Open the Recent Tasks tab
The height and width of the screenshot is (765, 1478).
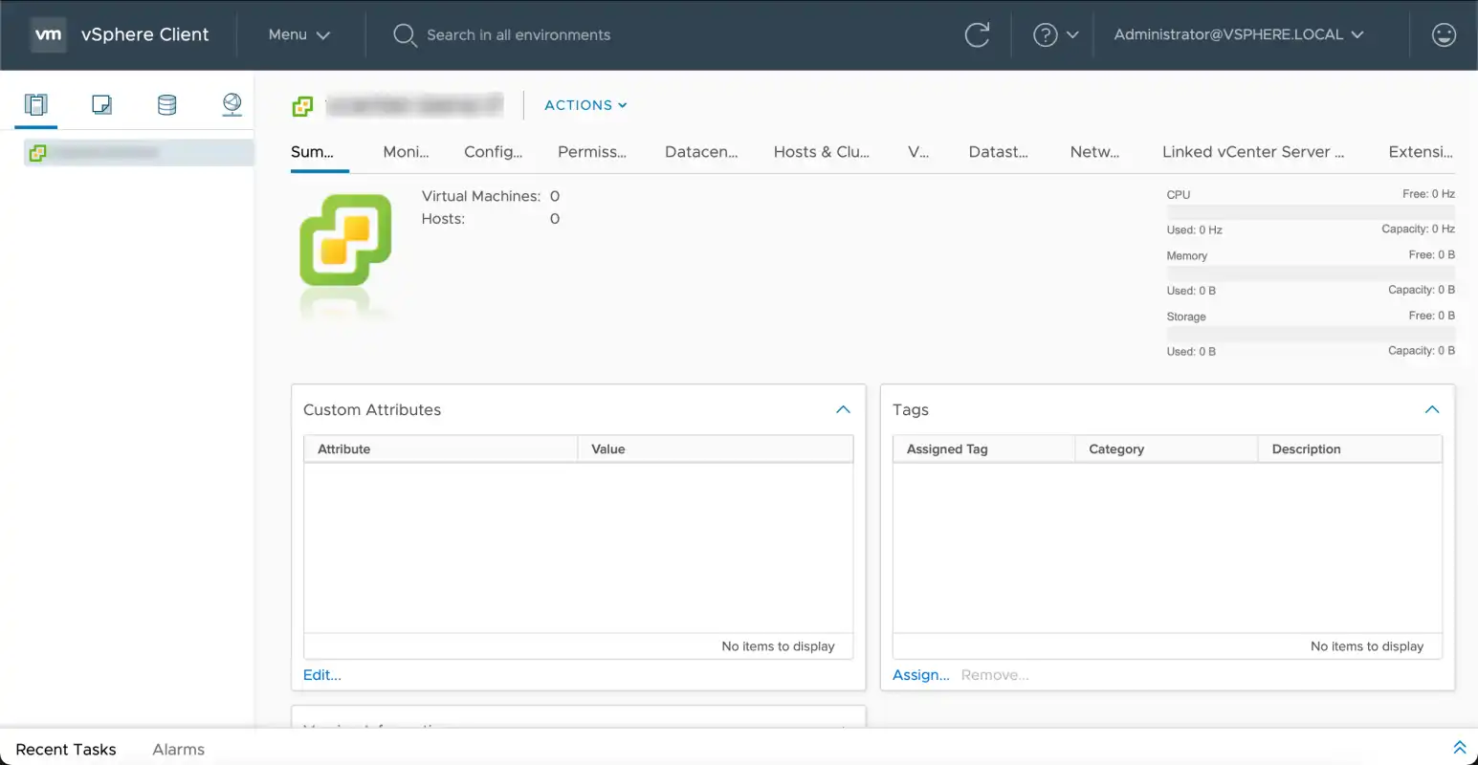pos(66,750)
